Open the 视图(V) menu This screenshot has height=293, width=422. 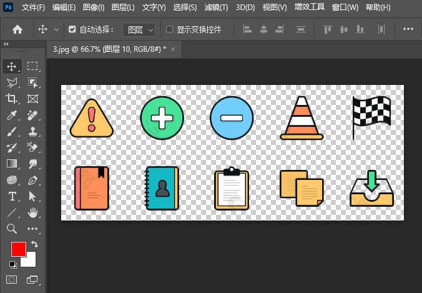(x=275, y=7)
